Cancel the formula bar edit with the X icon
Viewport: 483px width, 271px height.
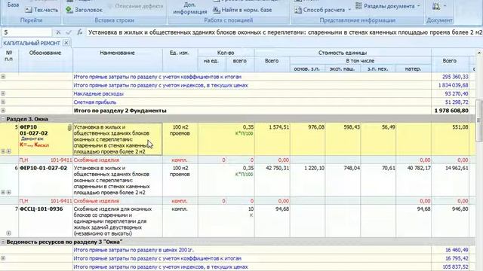click(x=58, y=32)
